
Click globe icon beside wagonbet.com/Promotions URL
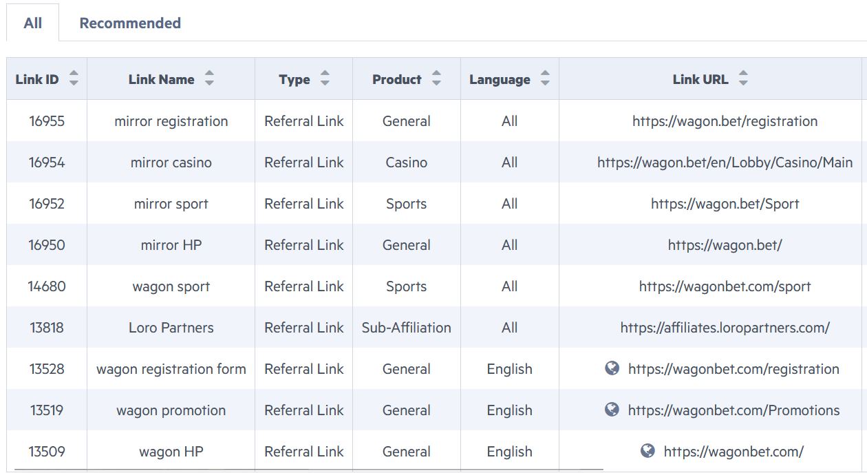point(612,410)
